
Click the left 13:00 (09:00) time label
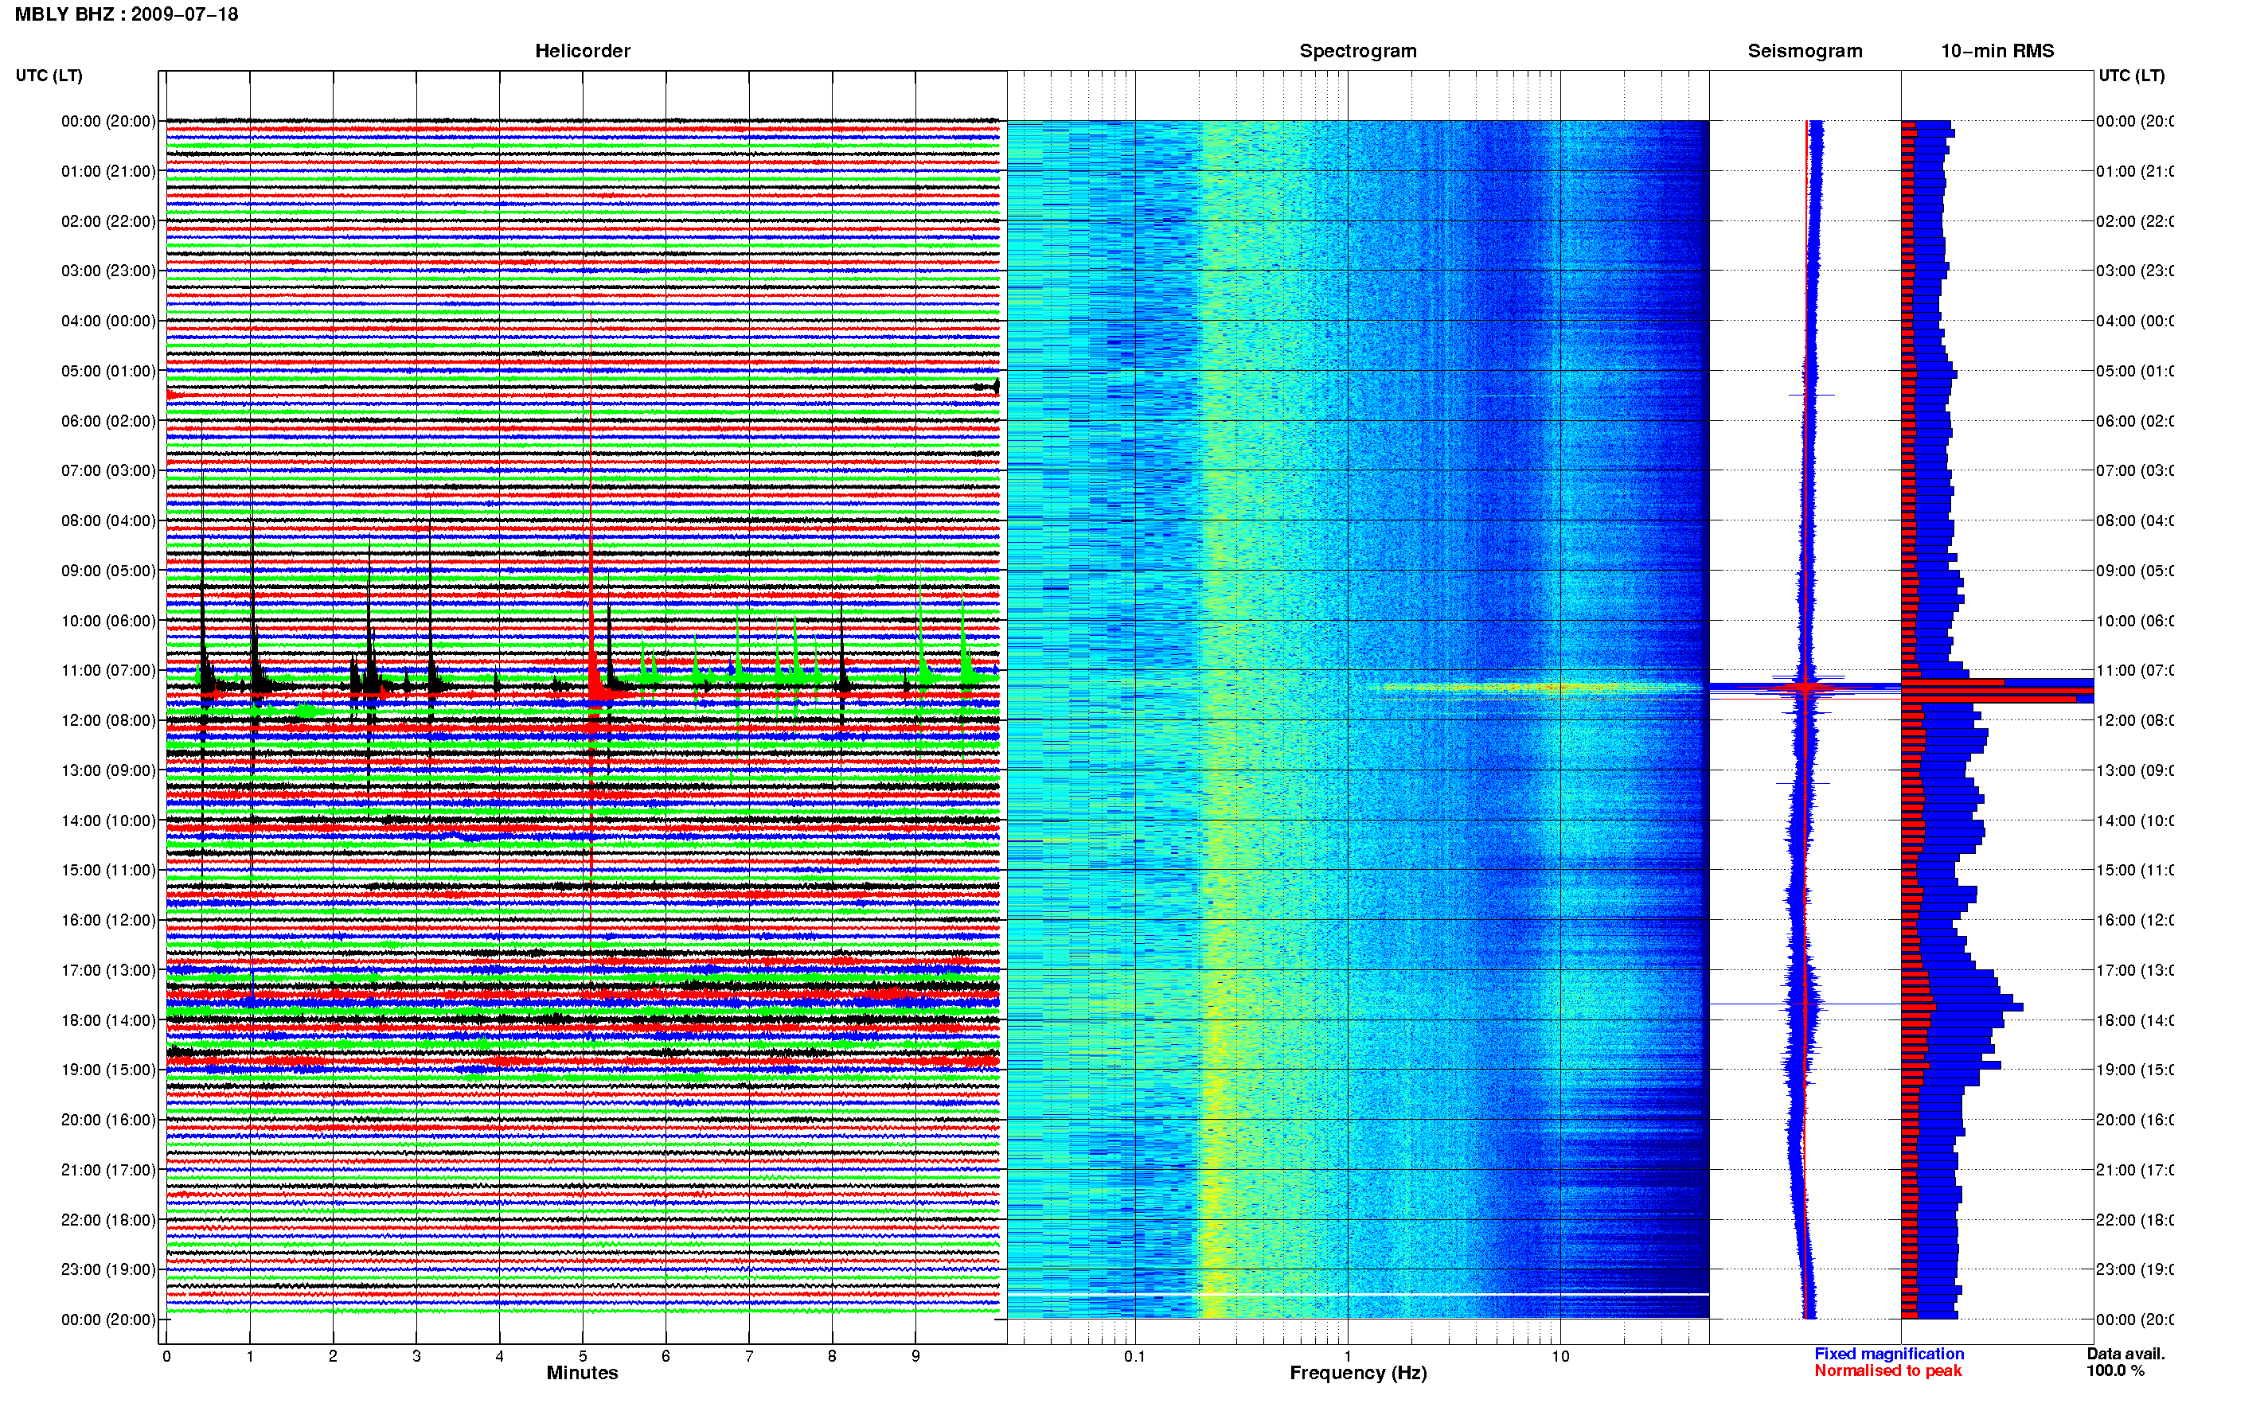[x=108, y=770]
